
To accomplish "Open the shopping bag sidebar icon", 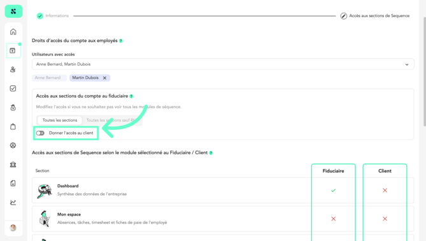I will (13, 126).
